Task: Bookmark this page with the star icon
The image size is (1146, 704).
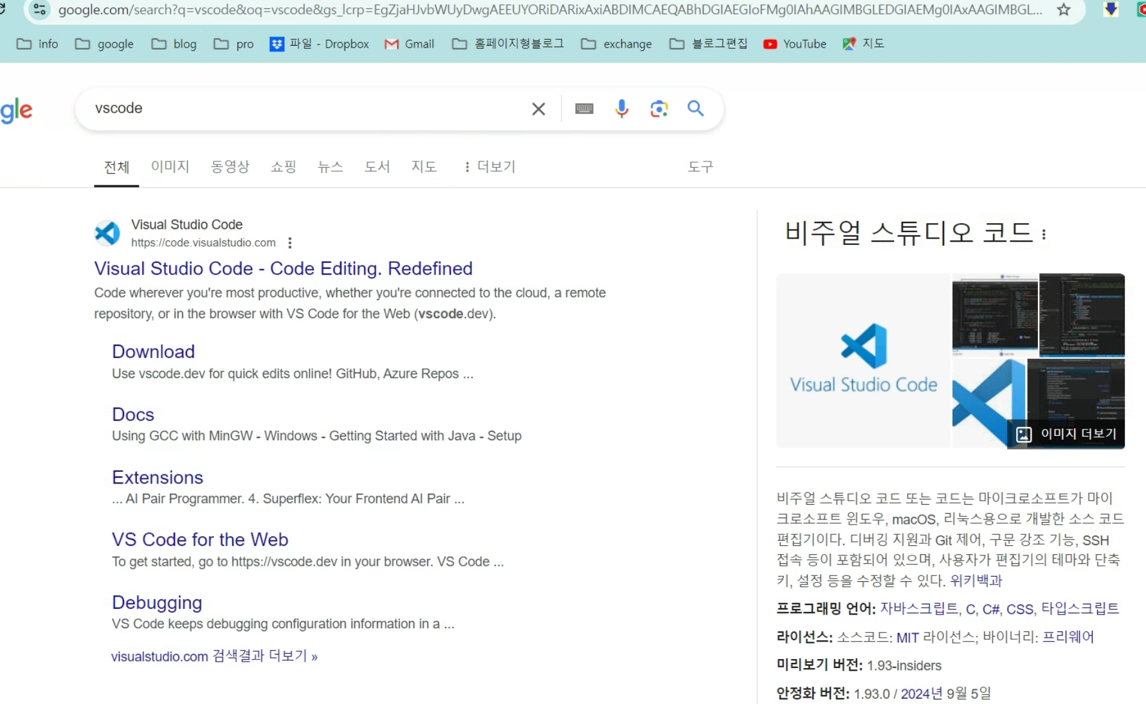Action: coord(1064,10)
